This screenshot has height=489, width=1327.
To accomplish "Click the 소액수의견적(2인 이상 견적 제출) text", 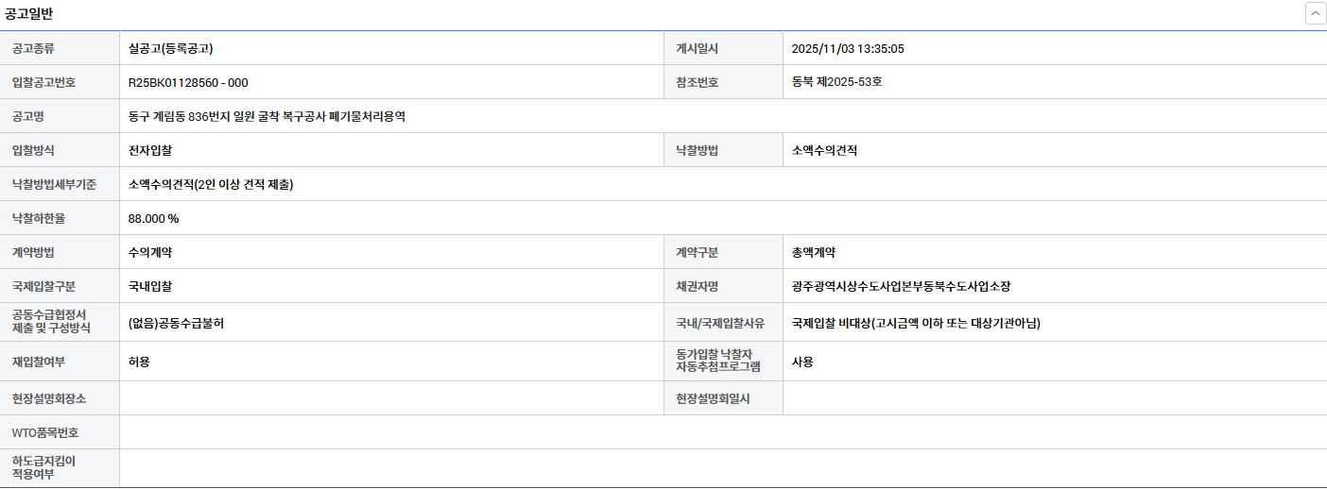I will (x=211, y=184).
